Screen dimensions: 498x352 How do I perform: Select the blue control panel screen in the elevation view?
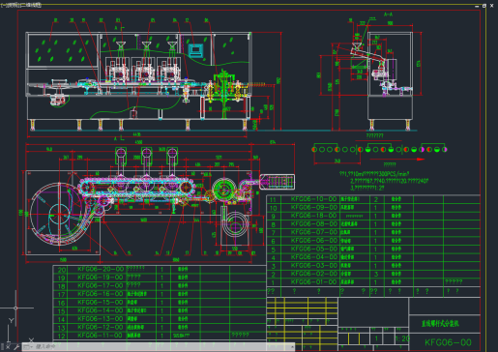tap(195, 50)
